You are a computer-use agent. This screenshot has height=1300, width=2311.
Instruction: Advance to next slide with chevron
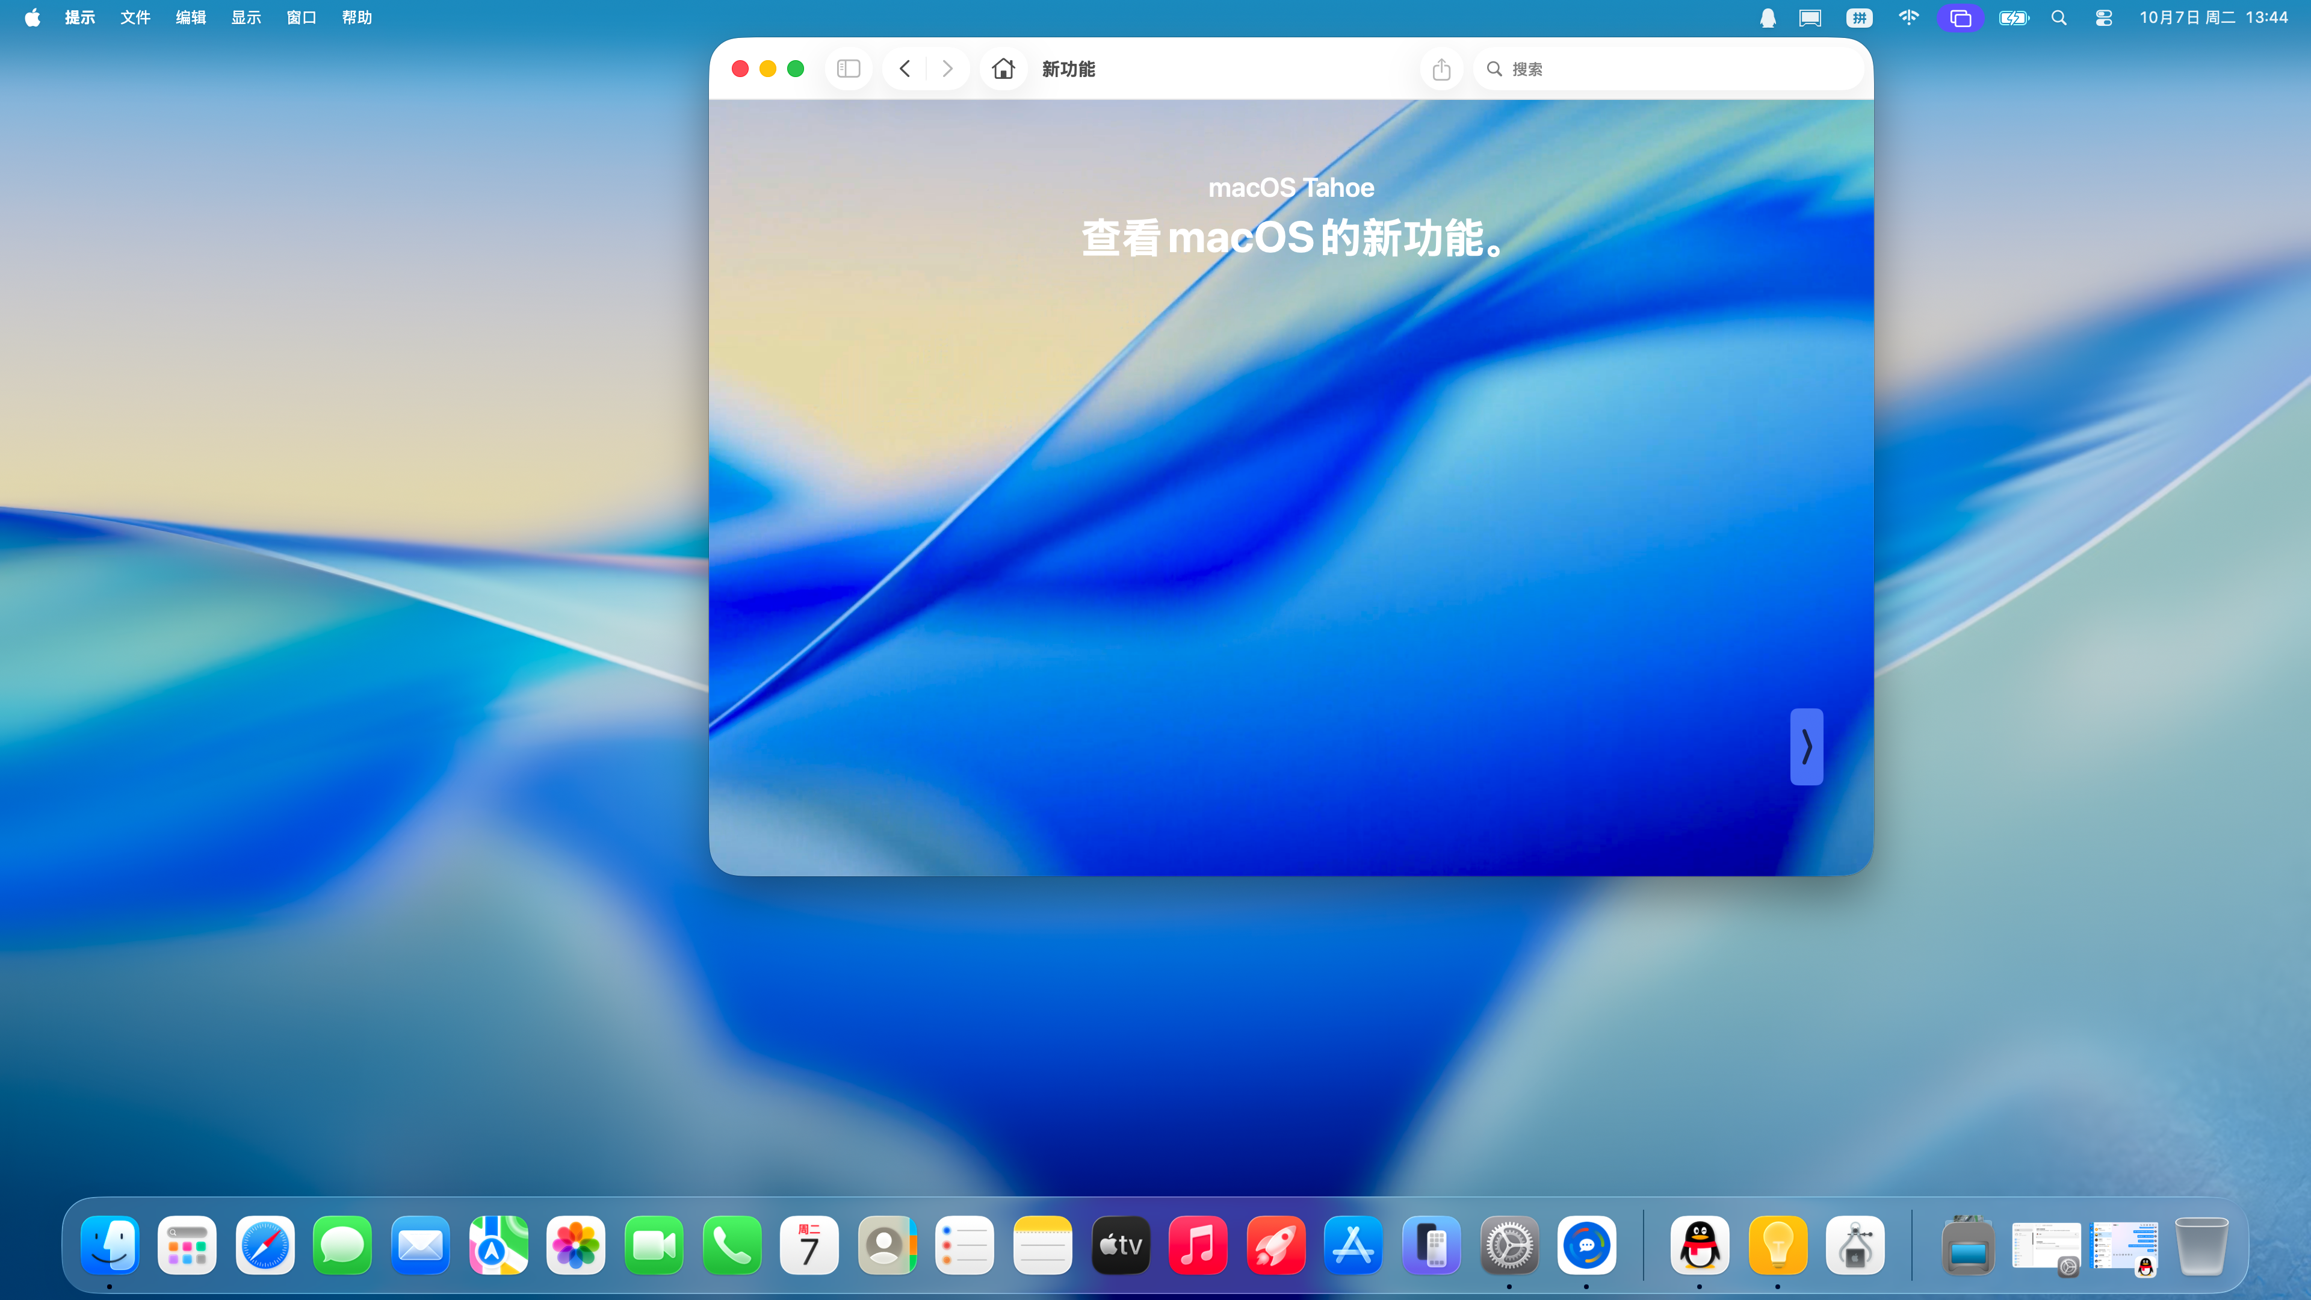(x=1806, y=746)
